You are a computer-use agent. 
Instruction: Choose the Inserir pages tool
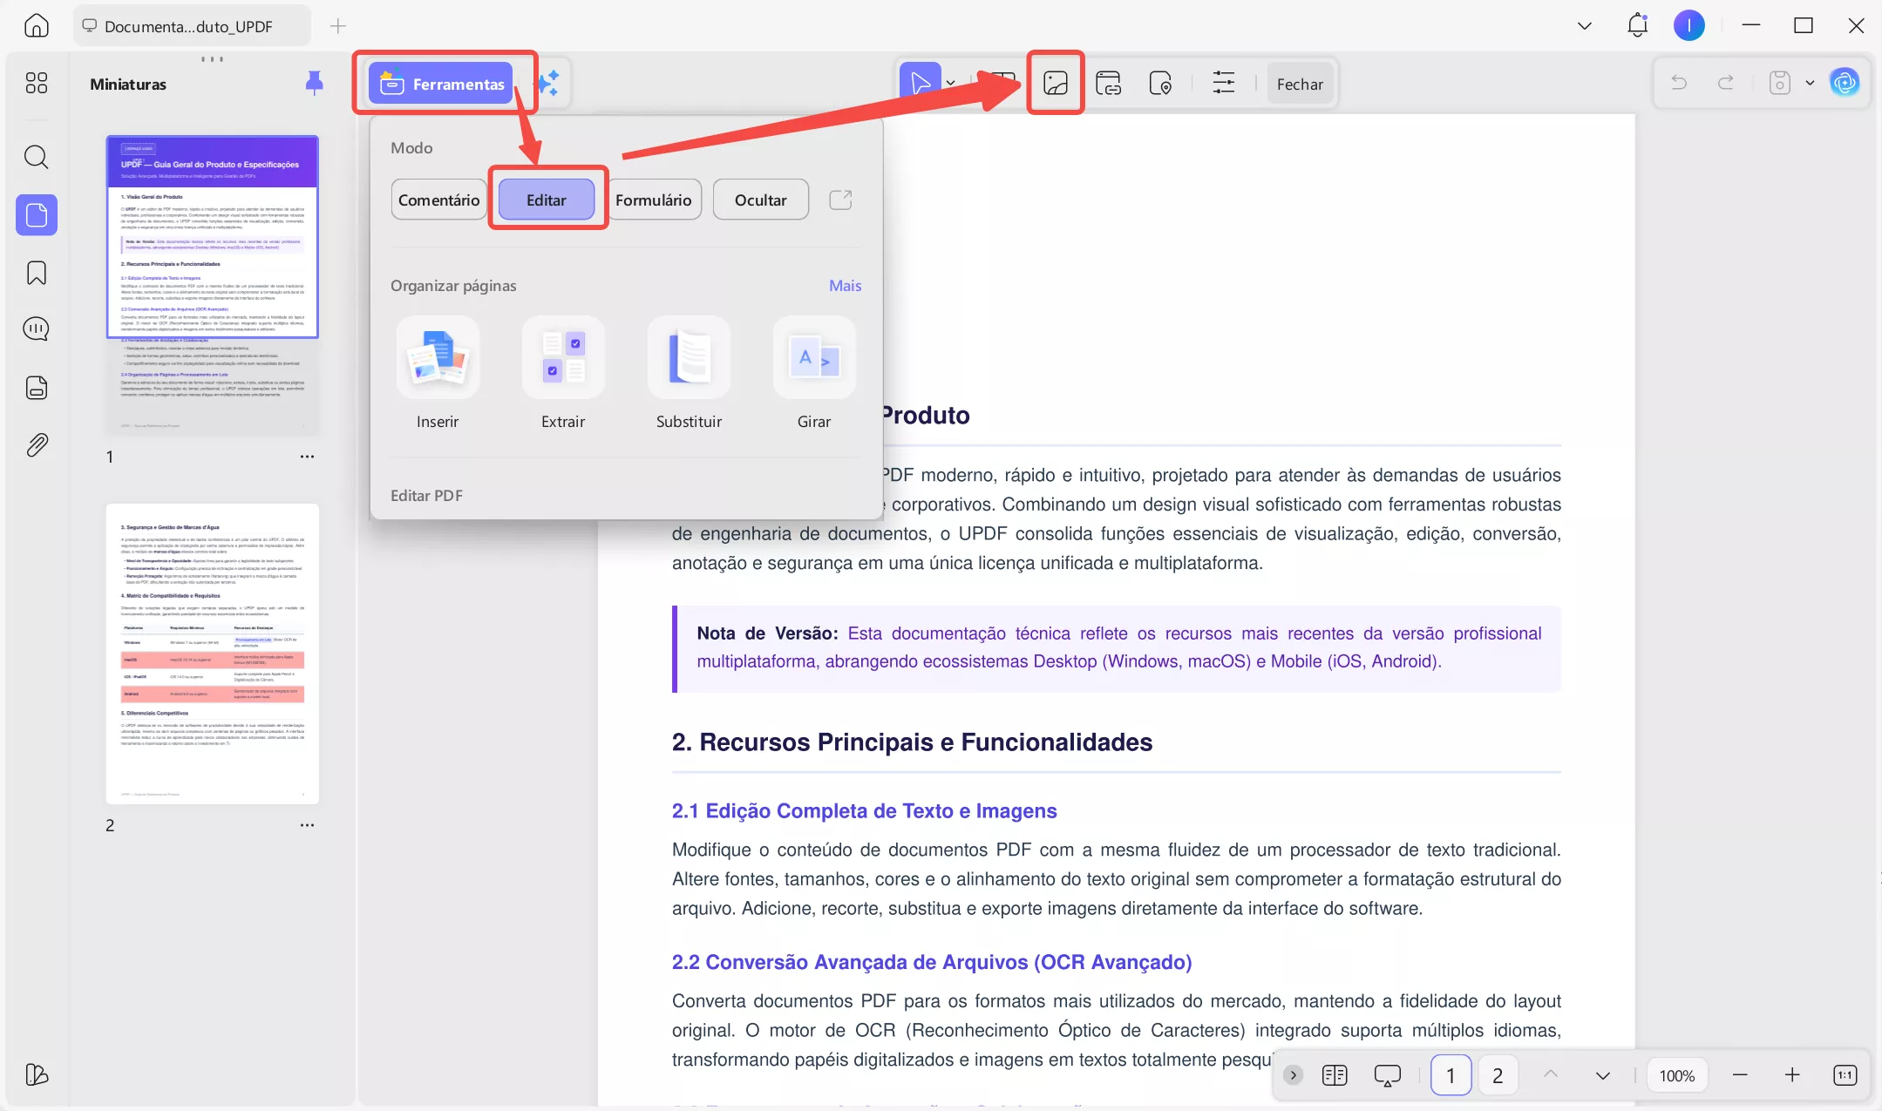[438, 373]
